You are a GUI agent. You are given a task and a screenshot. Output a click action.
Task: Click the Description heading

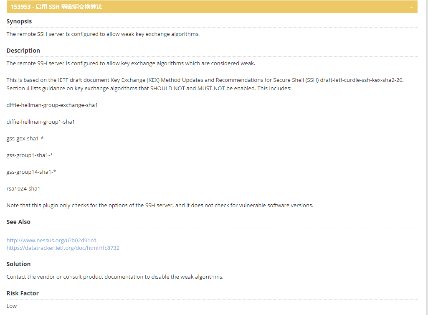pos(23,51)
